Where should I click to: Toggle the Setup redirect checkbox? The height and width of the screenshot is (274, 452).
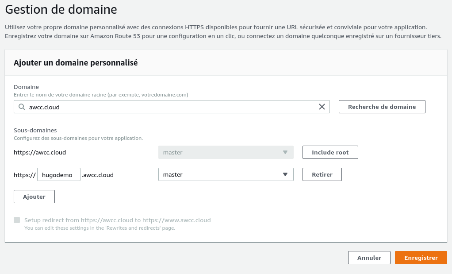17,220
